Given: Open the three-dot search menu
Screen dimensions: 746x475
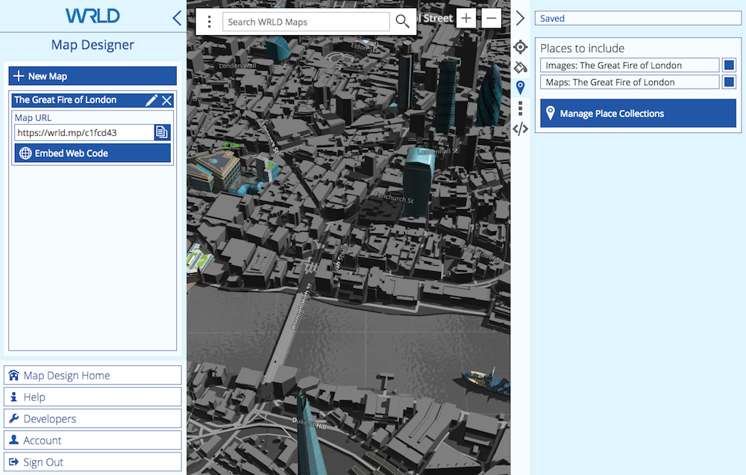Looking at the screenshot, I should (x=210, y=22).
